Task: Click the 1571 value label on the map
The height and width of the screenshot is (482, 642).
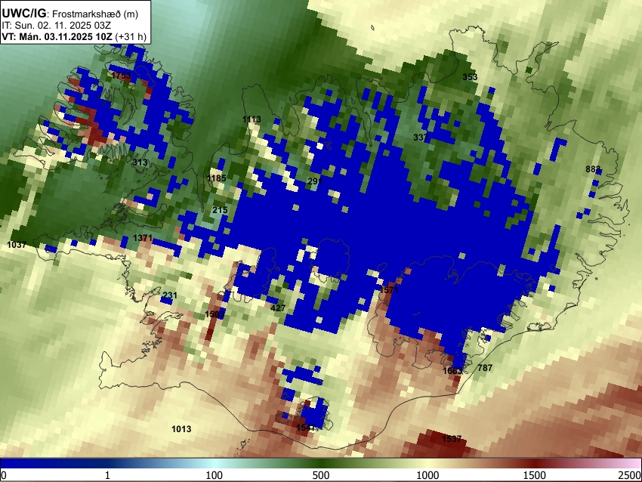Action: pyautogui.click(x=389, y=290)
